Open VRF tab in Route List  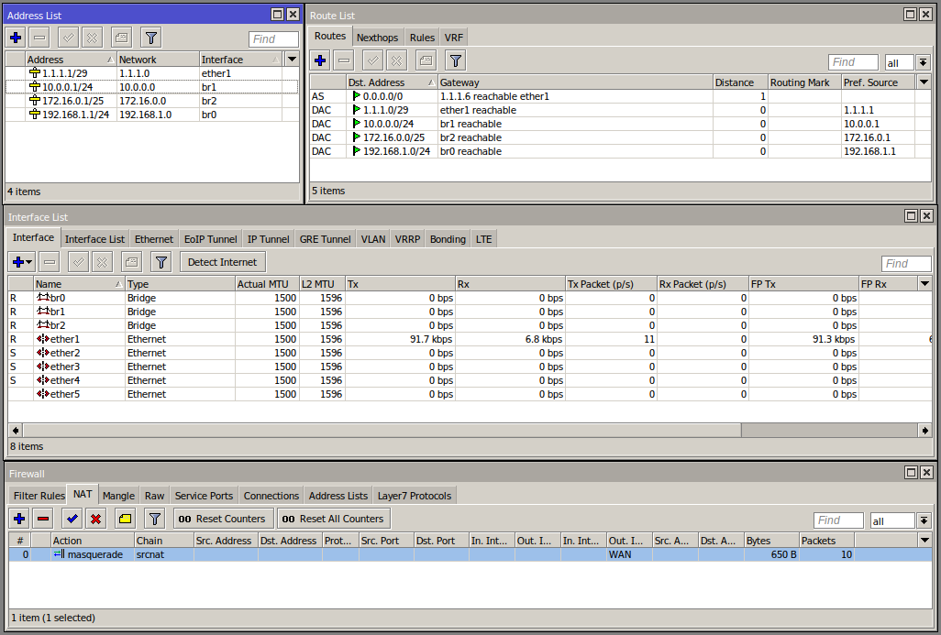click(x=454, y=38)
